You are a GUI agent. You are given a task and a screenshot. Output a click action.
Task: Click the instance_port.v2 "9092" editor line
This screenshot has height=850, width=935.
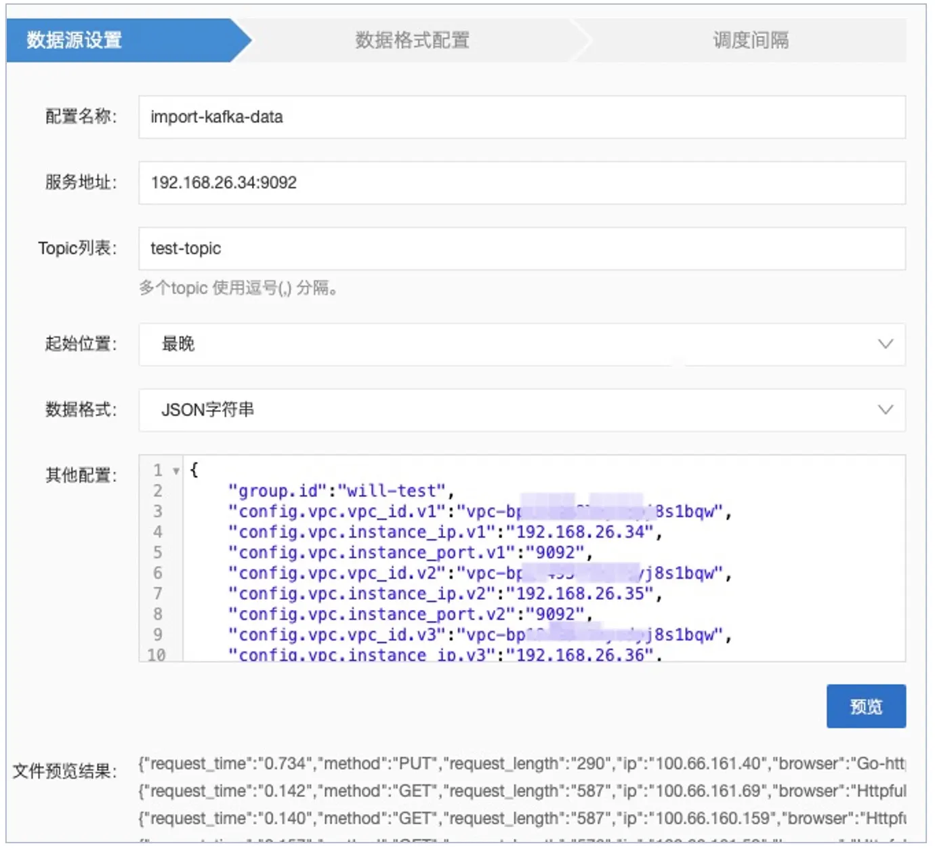(410, 614)
